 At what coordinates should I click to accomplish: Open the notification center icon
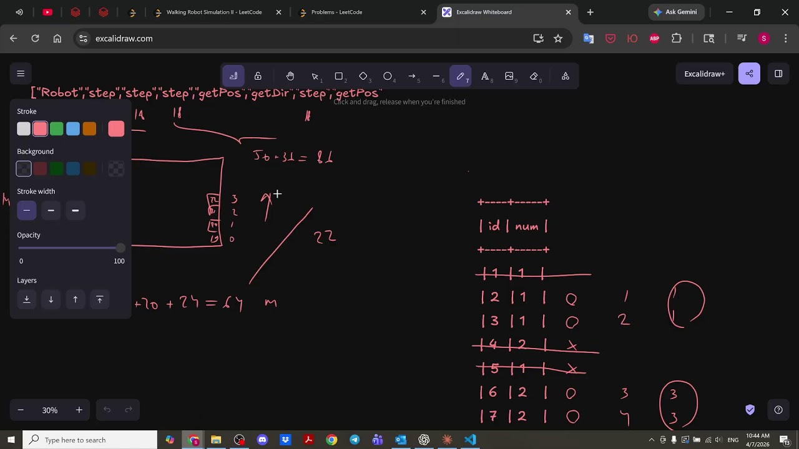(785, 440)
